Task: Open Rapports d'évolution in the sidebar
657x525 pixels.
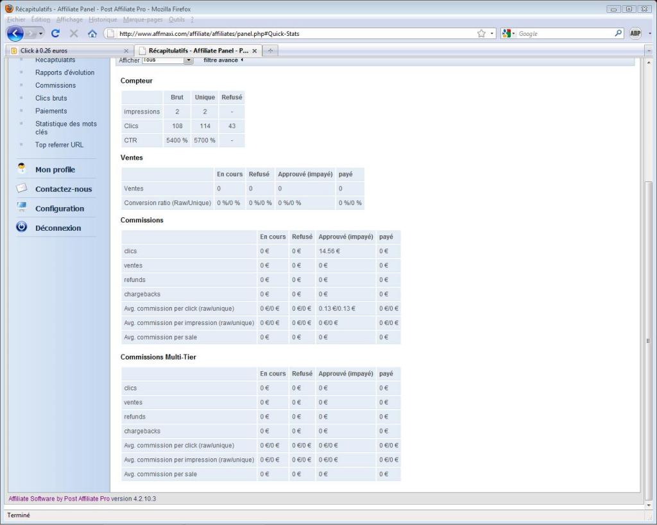Action: pyautogui.click(x=65, y=72)
